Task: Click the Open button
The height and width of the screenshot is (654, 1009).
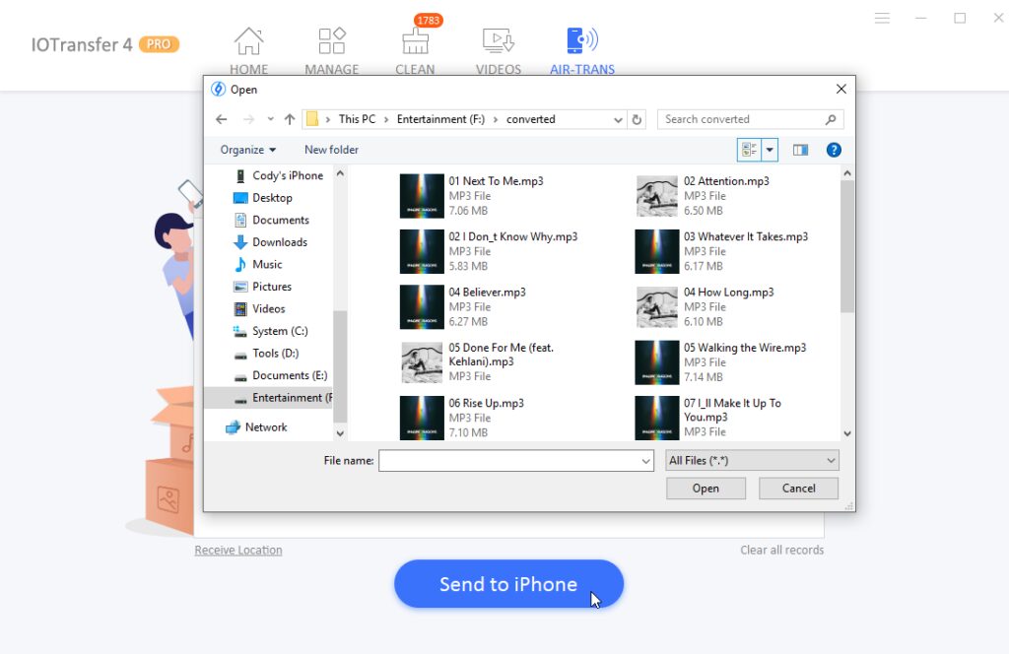Action: (706, 489)
